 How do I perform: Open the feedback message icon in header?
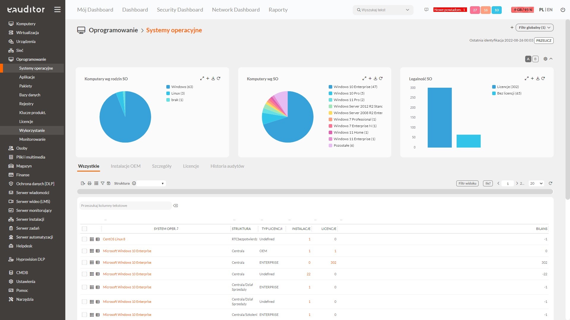click(x=426, y=10)
